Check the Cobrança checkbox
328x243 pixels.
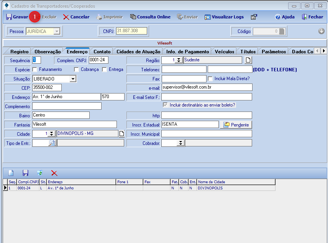[x=77, y=70]
